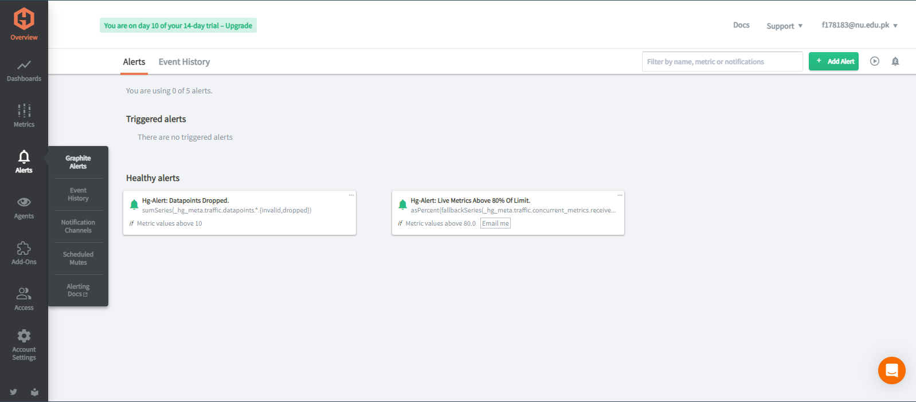Switch to the Event History tab
916x402 pixels.
184,62
